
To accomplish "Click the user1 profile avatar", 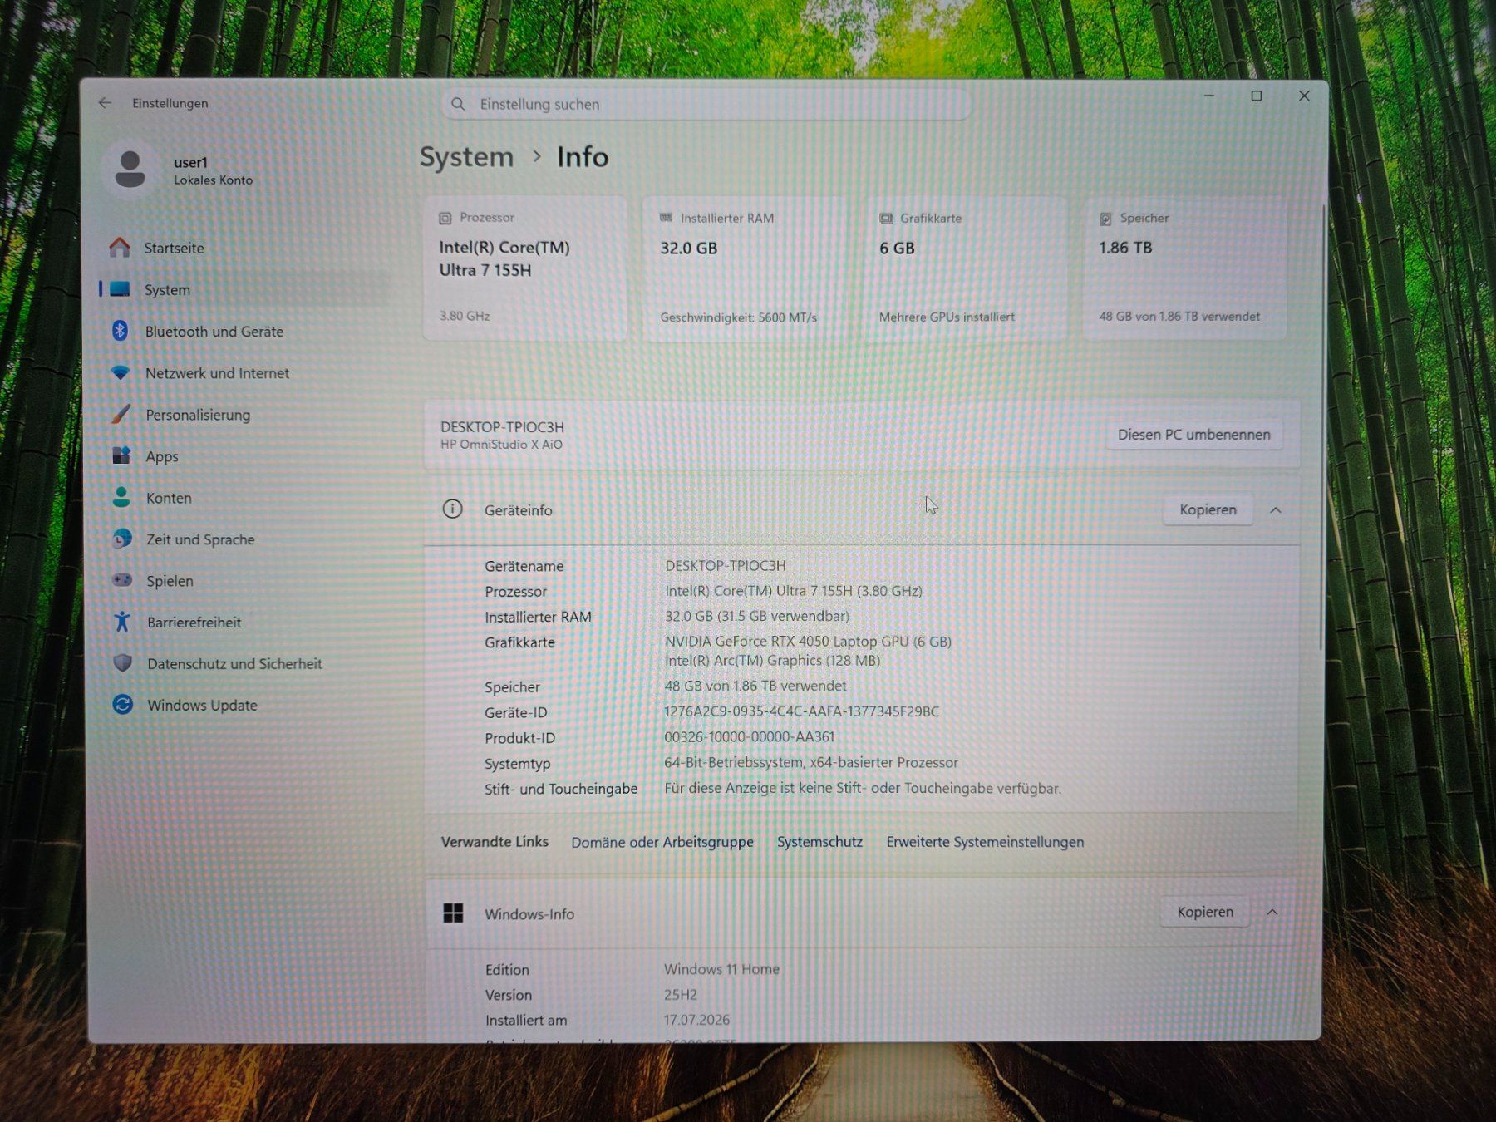I will [130, 170].
